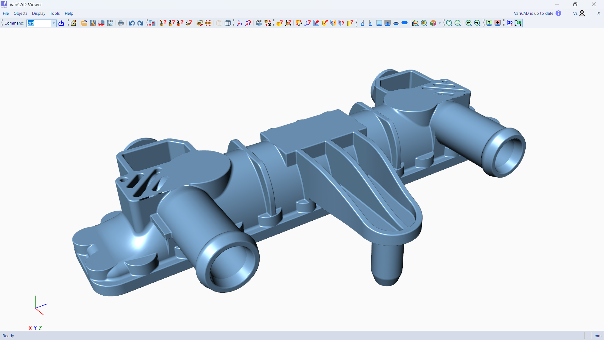604x340 pixels.
Task: Open the shading options dropdown arrow
Action: click(439, 23)
